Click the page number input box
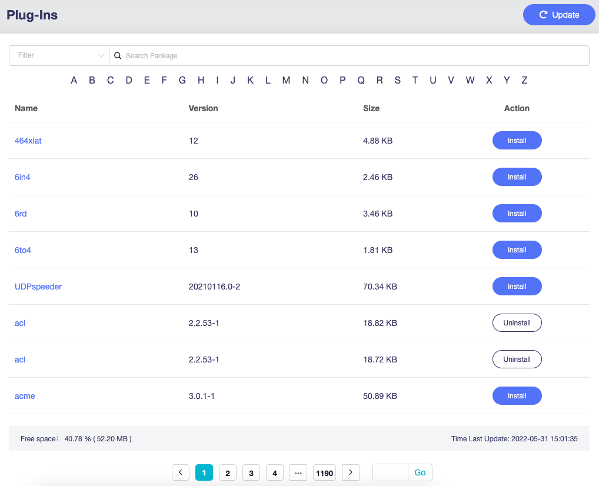 click(x=391, y=472)
